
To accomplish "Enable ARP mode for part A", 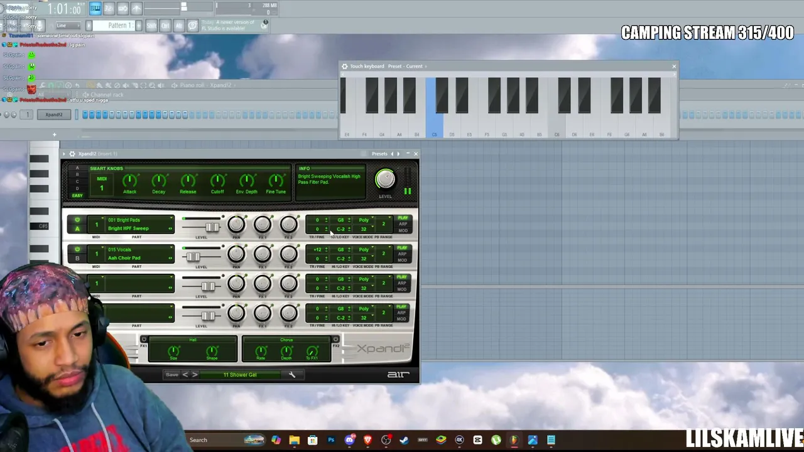I will click(x=403, y=224).
